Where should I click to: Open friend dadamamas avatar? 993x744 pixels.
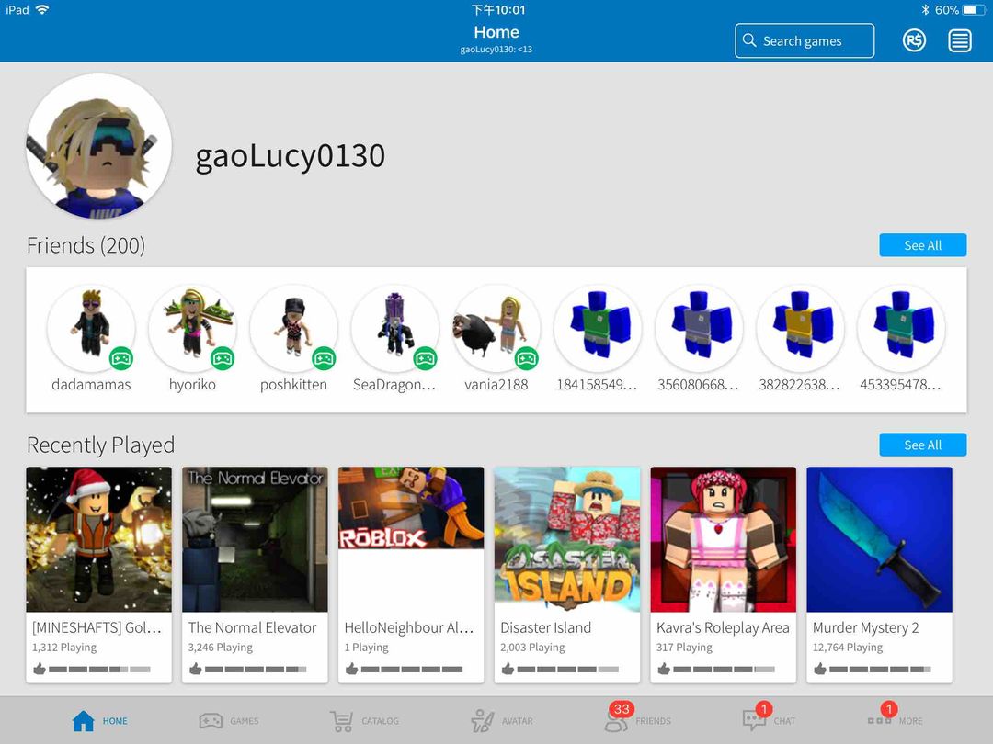(x=91, y=328)
